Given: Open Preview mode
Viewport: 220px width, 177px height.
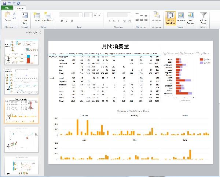Looking at the screenshot, I should click(x=181, y=17).
